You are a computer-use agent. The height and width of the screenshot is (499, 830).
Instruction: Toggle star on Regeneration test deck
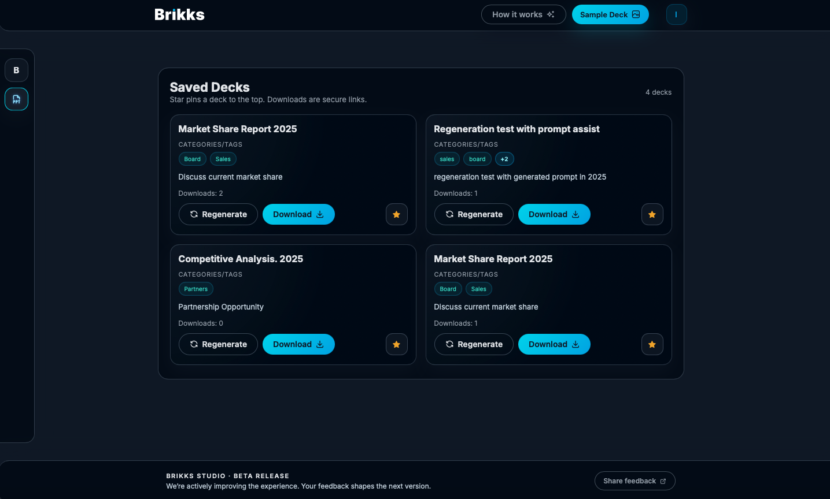(652, 214)
